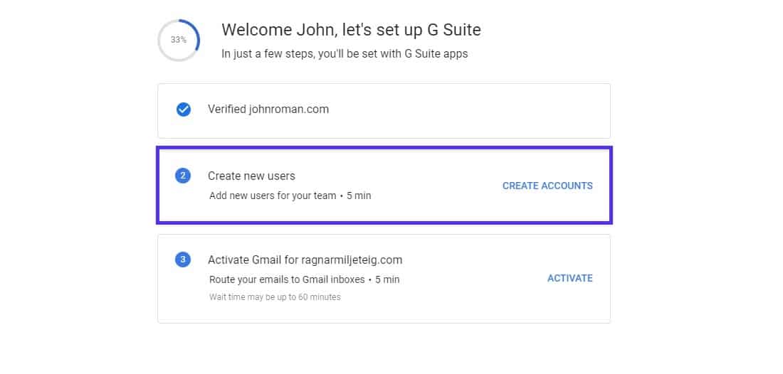This screenshot has width=783, height=374.
Task: Click the 'In just a few steps' subtitle
Action: click(345, 53)
